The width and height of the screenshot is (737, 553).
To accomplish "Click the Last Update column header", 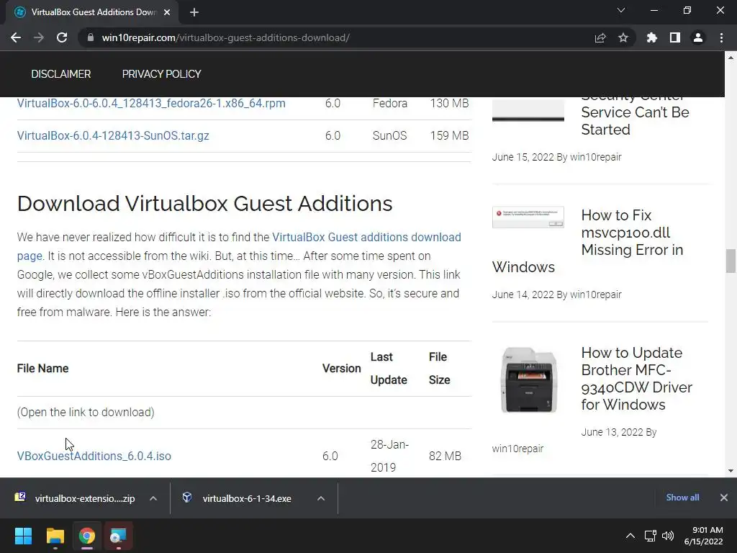I will pos(389,369).
